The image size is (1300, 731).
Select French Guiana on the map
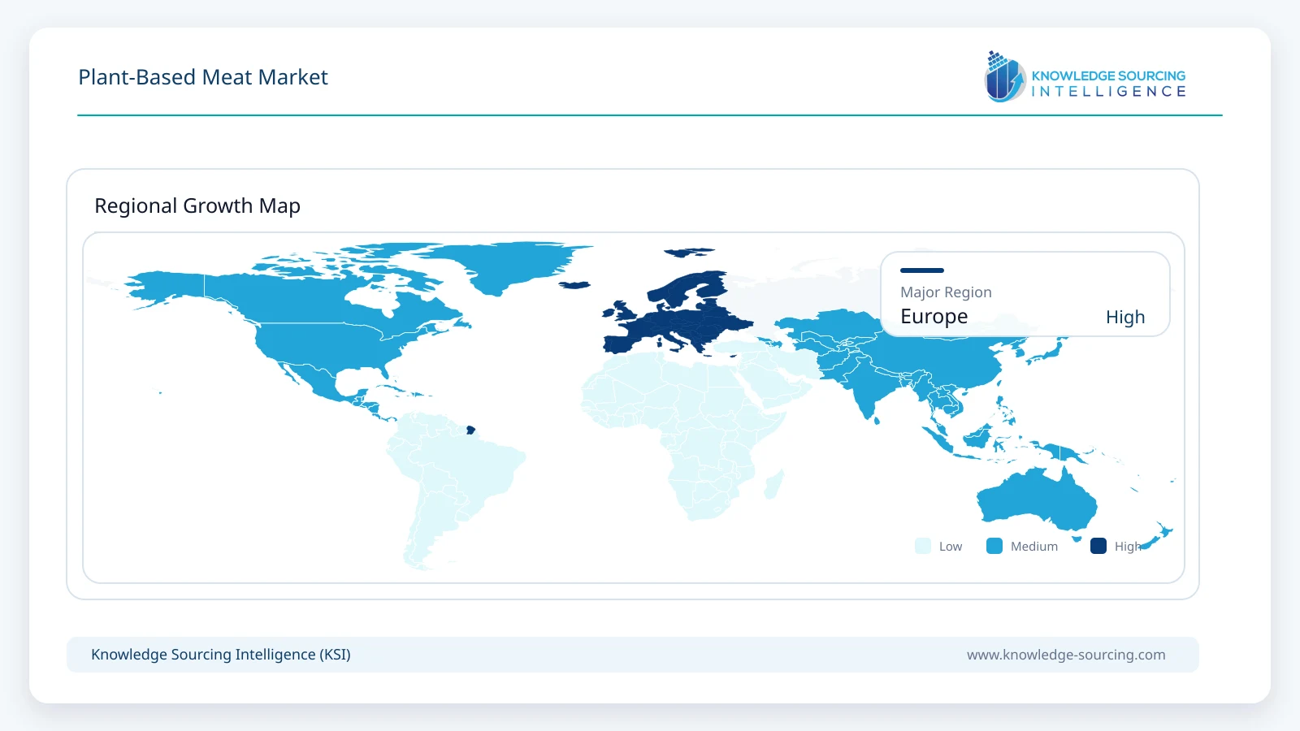coord(470,430)
